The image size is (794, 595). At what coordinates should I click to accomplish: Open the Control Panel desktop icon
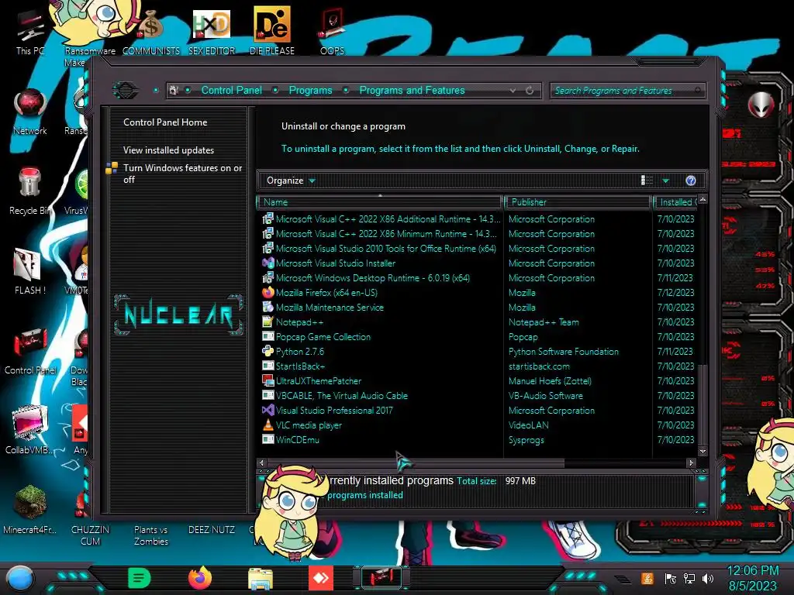[x=30, y=352]
